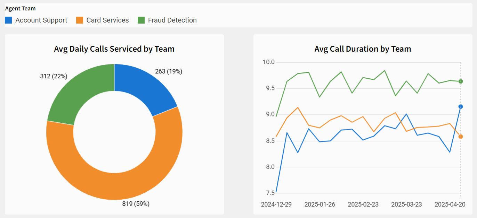The width and height of the screenshot is (477, 218).
Task: Click the Agent Team legend heading
Action: (20, 9)
